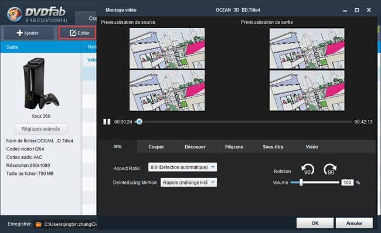This screenshot has width=381, height=233.
Task: Switch to the Couper tab
Action: [157, 146]
